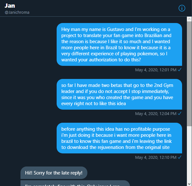Click the May 4, 2020, 12:01 PM timestamp
192x186 pixels.
click(x=156, y=70)
